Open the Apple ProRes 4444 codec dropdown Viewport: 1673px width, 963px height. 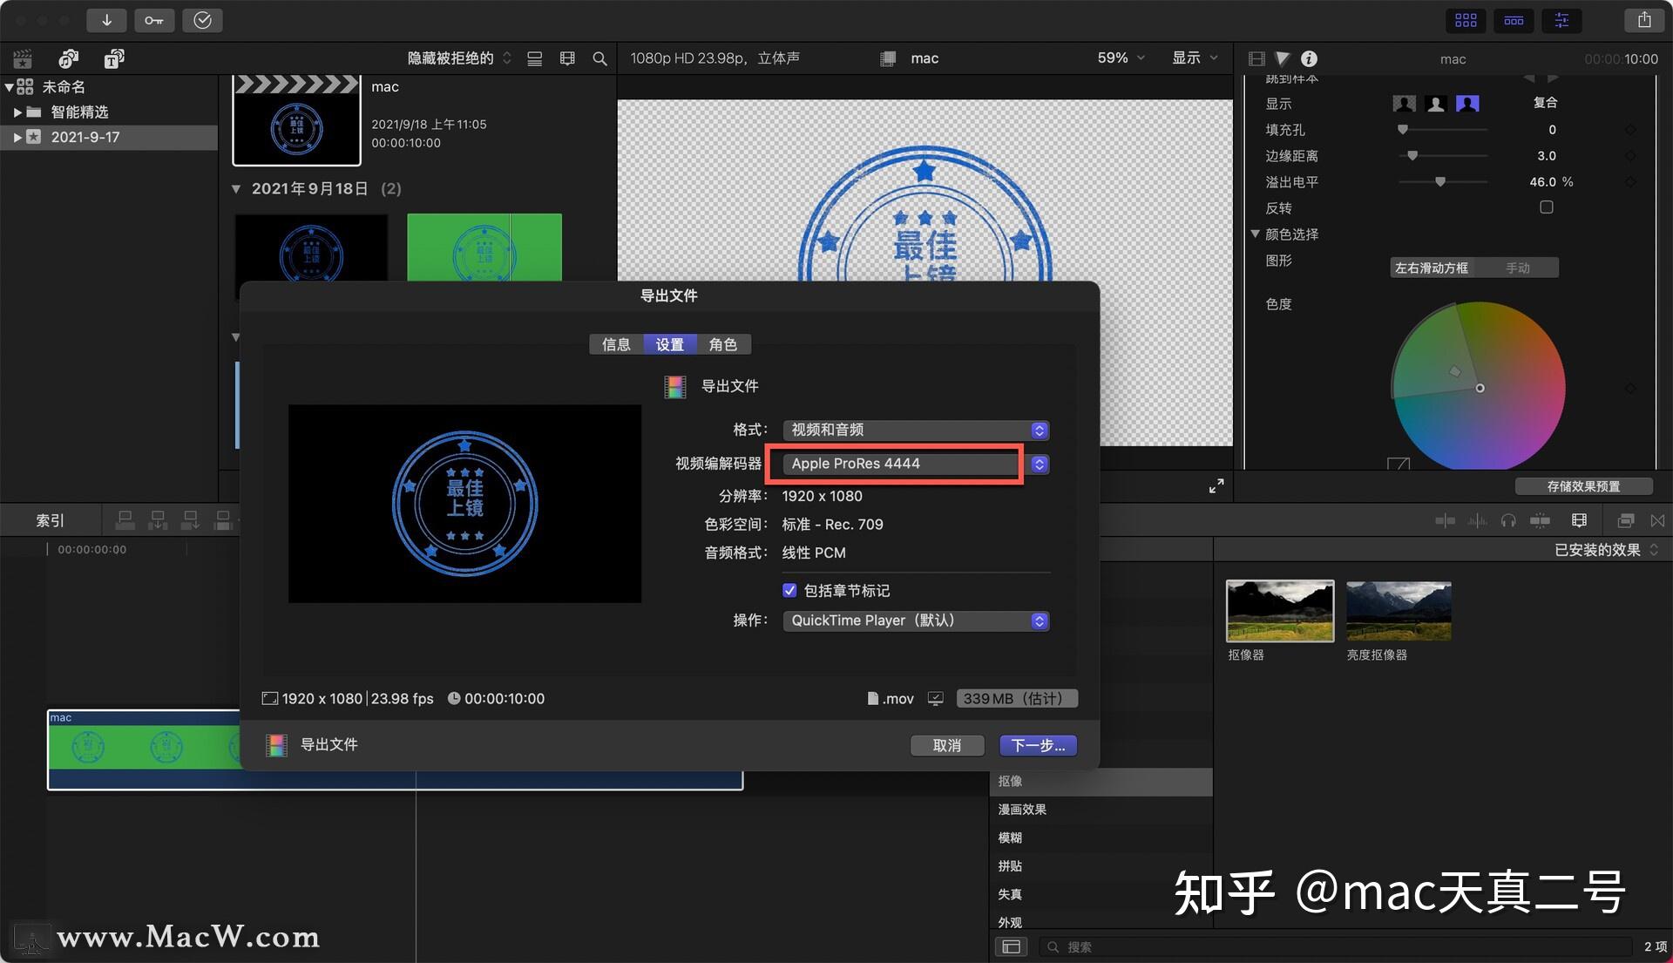(916, 464)
